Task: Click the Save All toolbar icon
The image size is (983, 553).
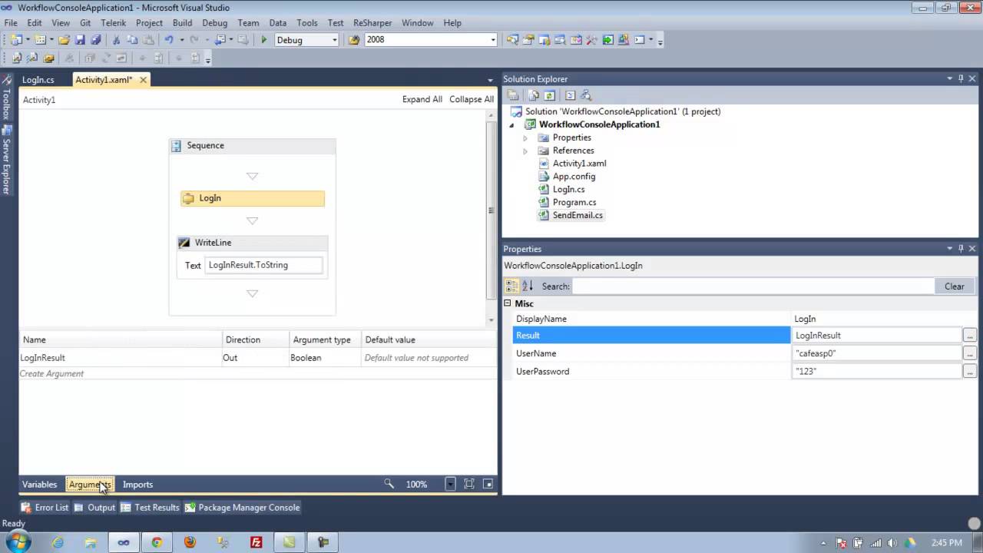Action: point(95,40)
